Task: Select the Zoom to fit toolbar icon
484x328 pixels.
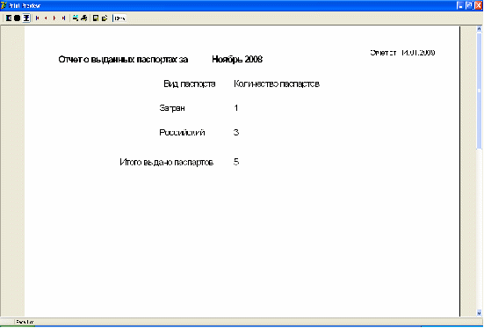Action: coord(9,18)
